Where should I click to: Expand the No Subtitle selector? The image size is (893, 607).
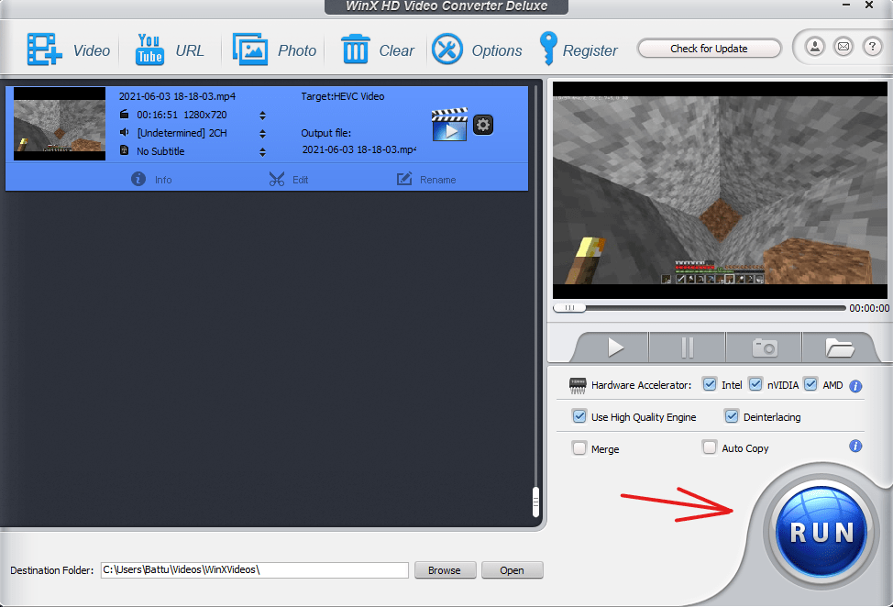[x=263, y=151]
